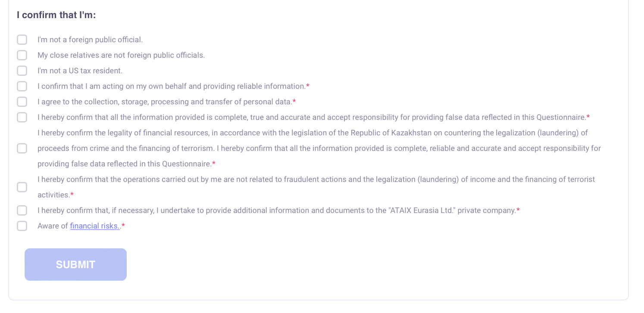Click the 'ATAIX Eurasia Ltd.' statement text
Image resolution: width=644 pixels, height=313 pixels.
point(276,210)
